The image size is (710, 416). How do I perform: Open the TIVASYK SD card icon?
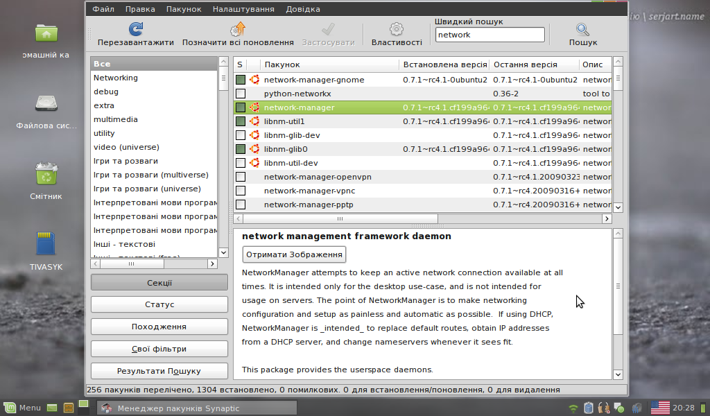tap(46, 244)
